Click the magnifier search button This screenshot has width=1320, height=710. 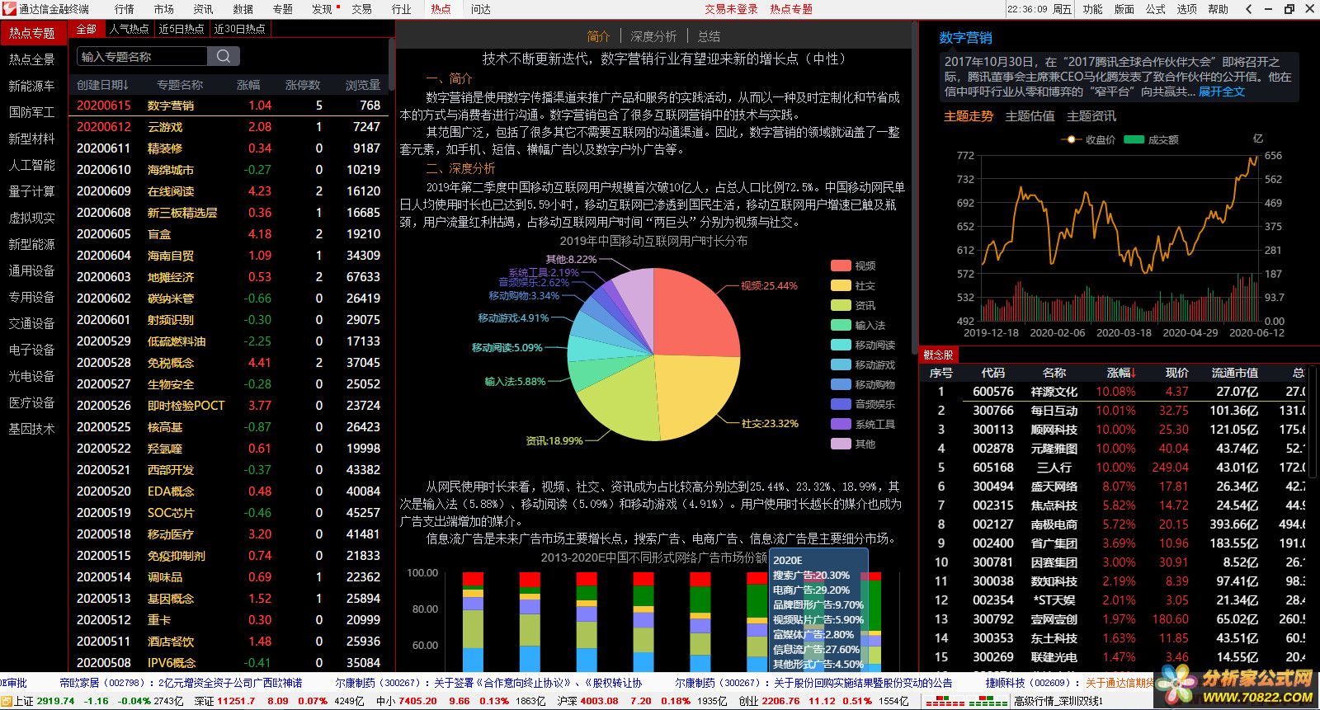[x=224, y=56]
